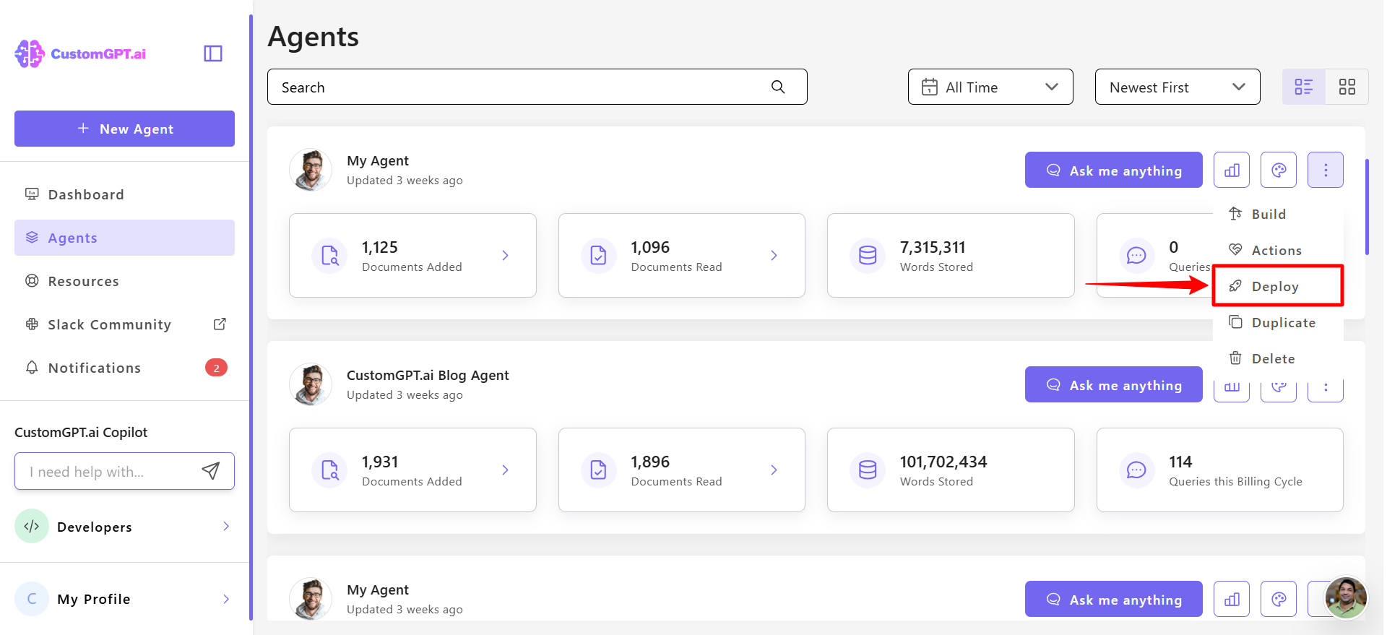Click CustomGPT.ai Blog Agent avatar

311,384
